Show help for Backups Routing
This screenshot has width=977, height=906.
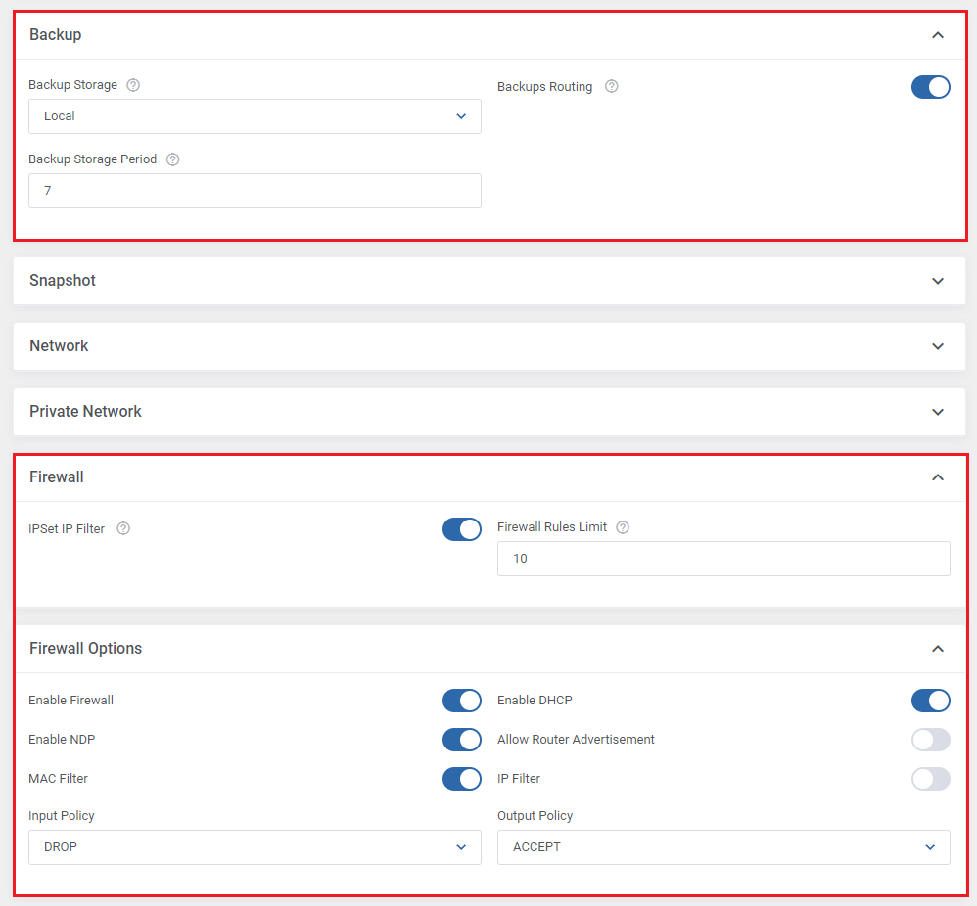pyautogui.click(x=612, y=86)
